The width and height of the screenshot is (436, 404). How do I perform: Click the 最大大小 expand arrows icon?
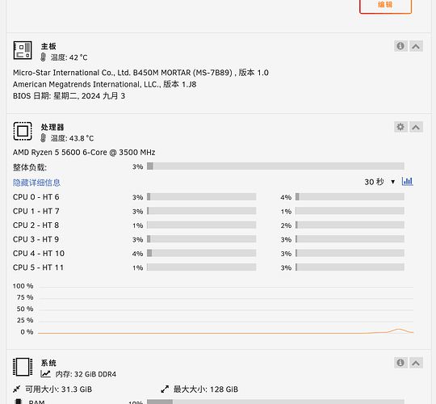point(165,389)
